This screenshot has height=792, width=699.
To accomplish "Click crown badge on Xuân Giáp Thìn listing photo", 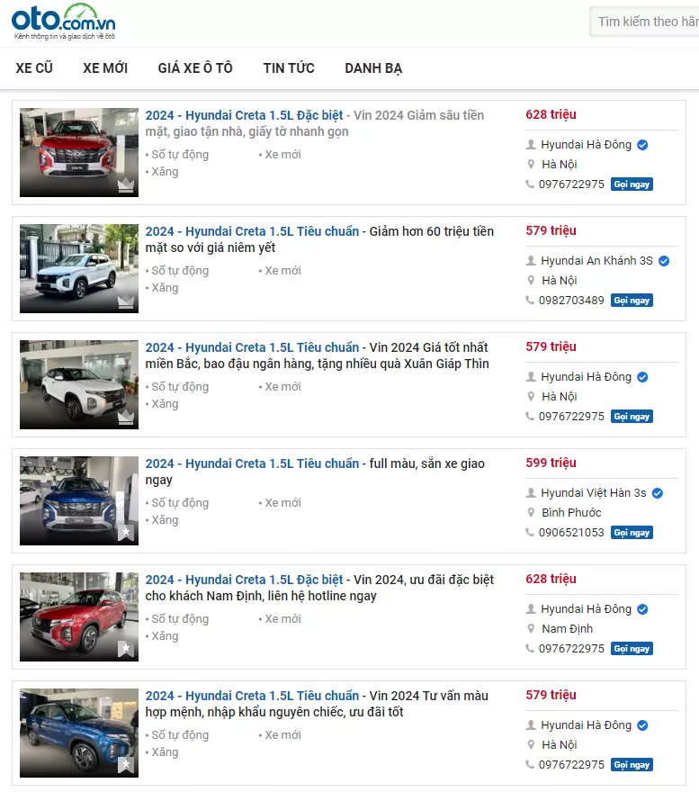I will (x=126, y=418).
